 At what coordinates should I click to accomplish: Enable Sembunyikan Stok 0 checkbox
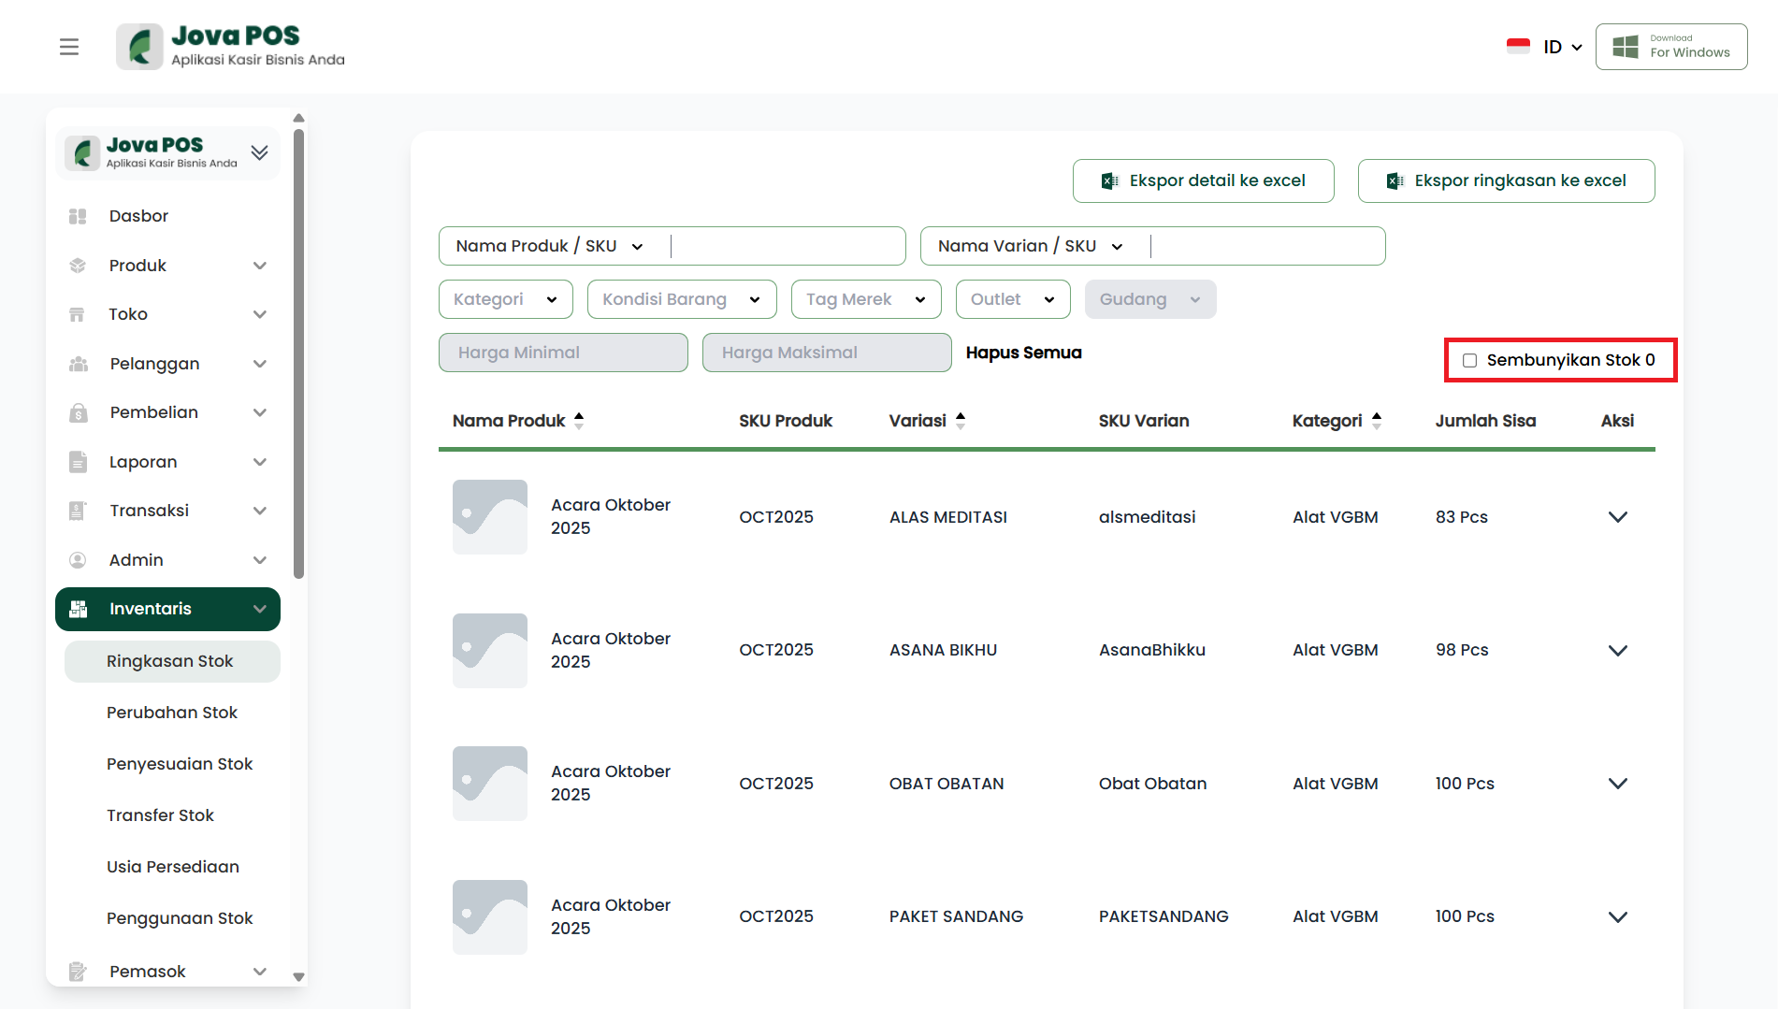coord(1469,360)
